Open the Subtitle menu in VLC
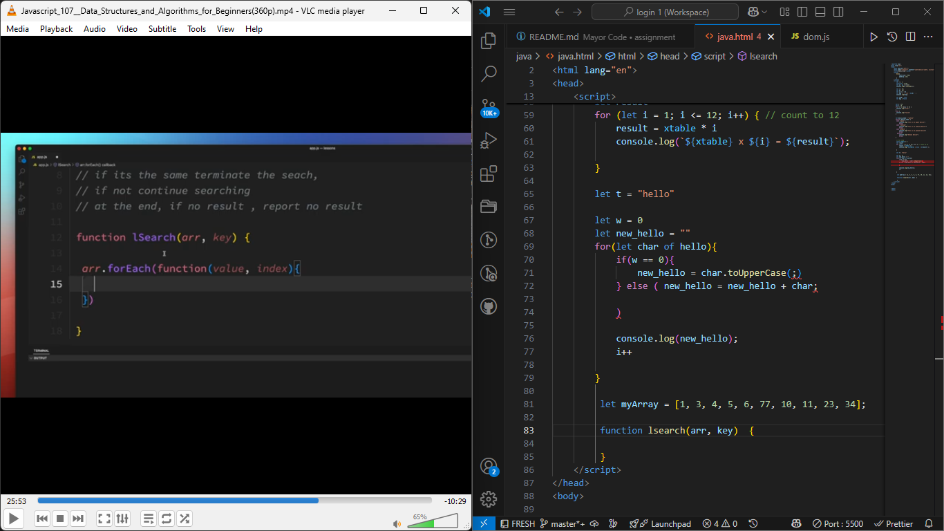 tap(162, 29)
